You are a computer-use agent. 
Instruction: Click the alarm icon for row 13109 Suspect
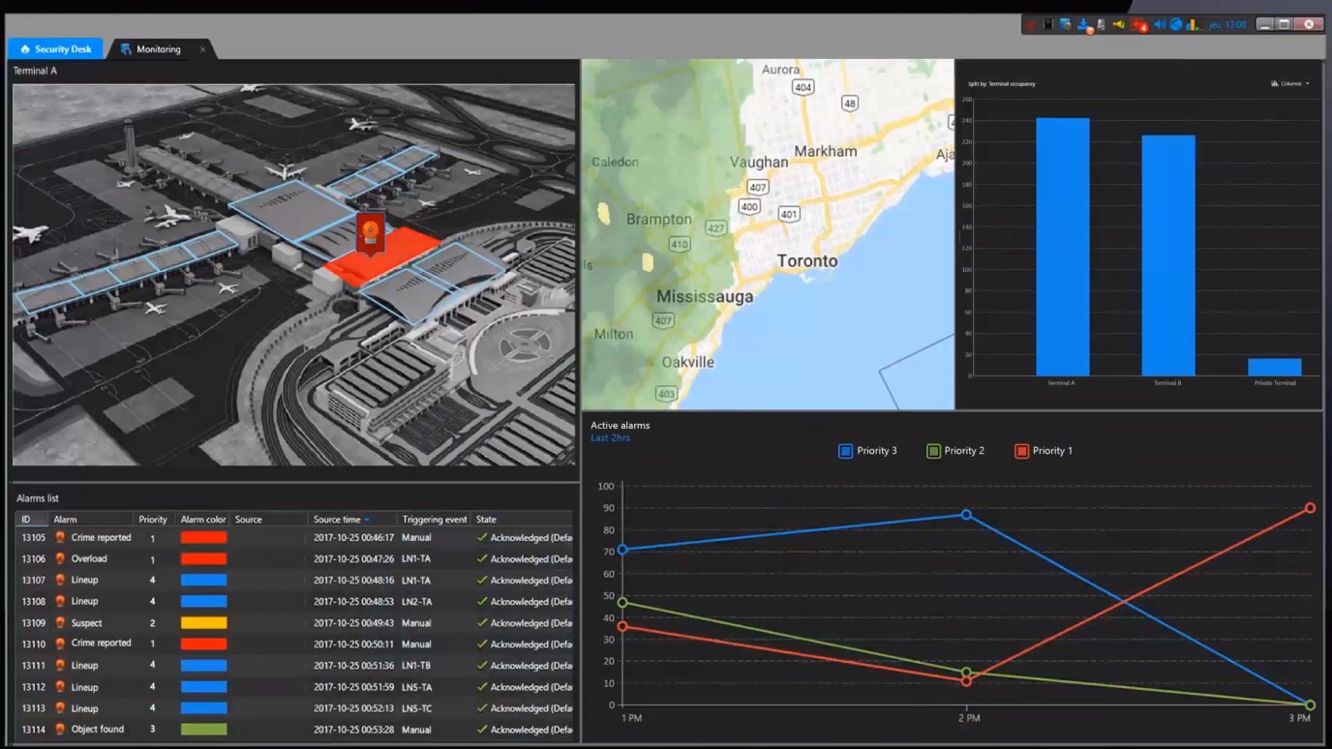(x=60, y=623)
